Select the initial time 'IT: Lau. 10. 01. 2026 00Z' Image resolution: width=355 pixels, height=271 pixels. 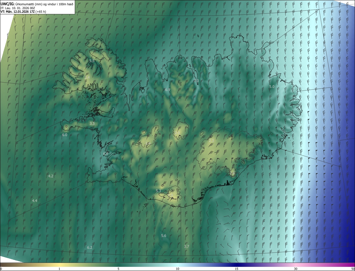coord(18,8)
